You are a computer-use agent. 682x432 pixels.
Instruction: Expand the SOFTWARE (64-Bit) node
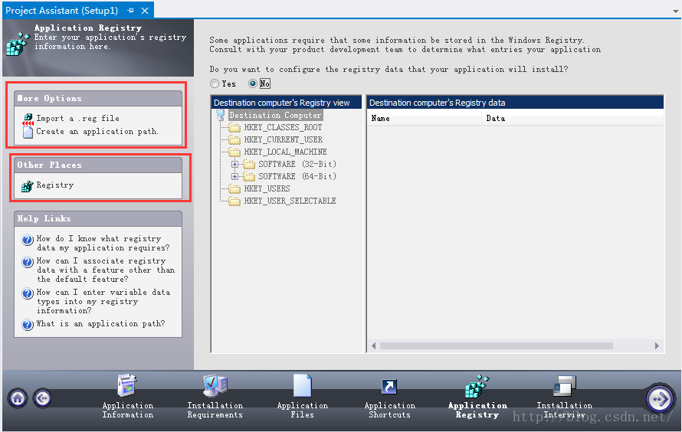(x=235, y=176)
